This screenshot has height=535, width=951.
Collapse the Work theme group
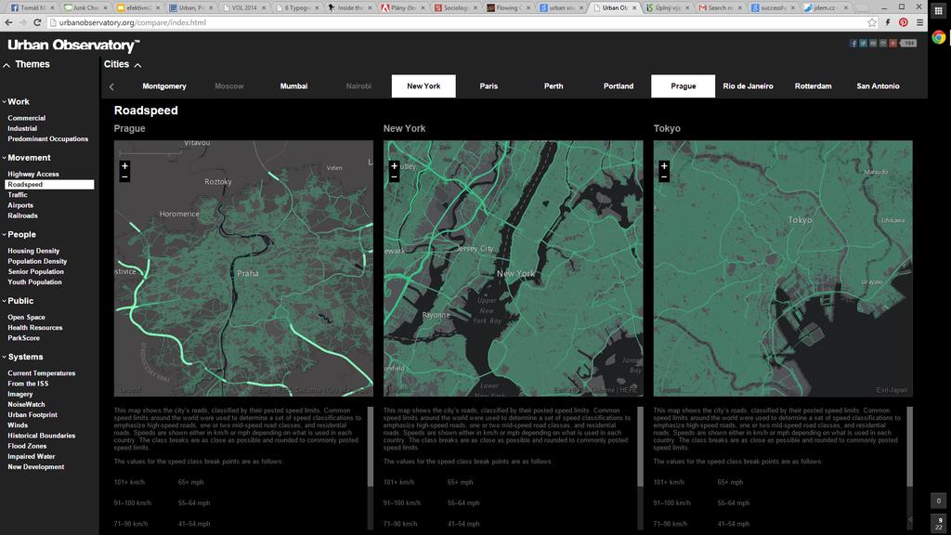click(5, 102)
